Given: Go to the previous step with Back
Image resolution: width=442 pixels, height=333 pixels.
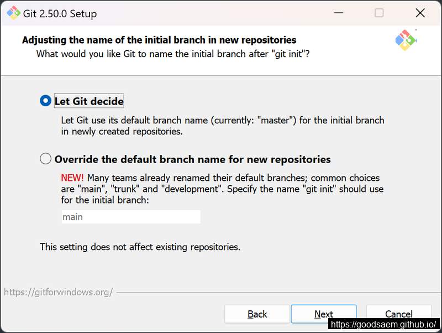Looking at the screenshot, I should [x=257, y=314].
